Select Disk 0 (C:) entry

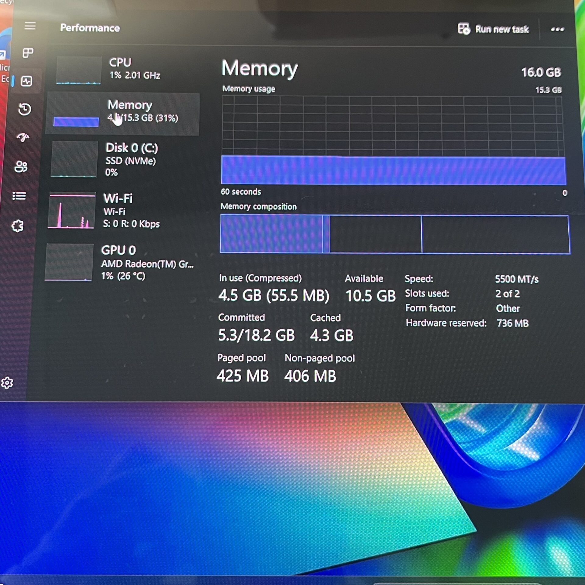[x=122, y=159]
